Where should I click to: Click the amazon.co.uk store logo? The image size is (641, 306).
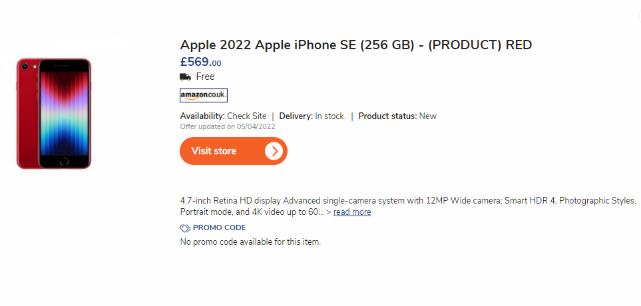[204, 95]
